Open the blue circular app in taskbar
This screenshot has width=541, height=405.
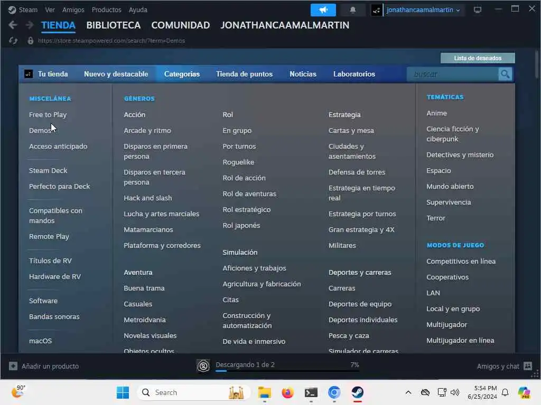coord(334,392)
